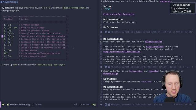Click the ukeSounds music credit overlay

click(x=183, y=8)
